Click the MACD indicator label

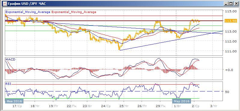coord(10,59)
